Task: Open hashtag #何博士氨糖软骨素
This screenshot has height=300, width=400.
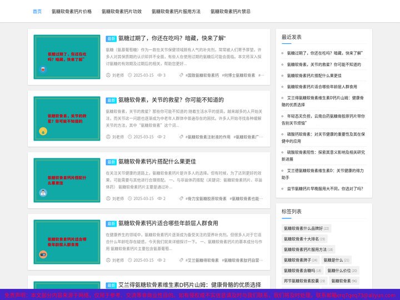Action: point(238,75)
